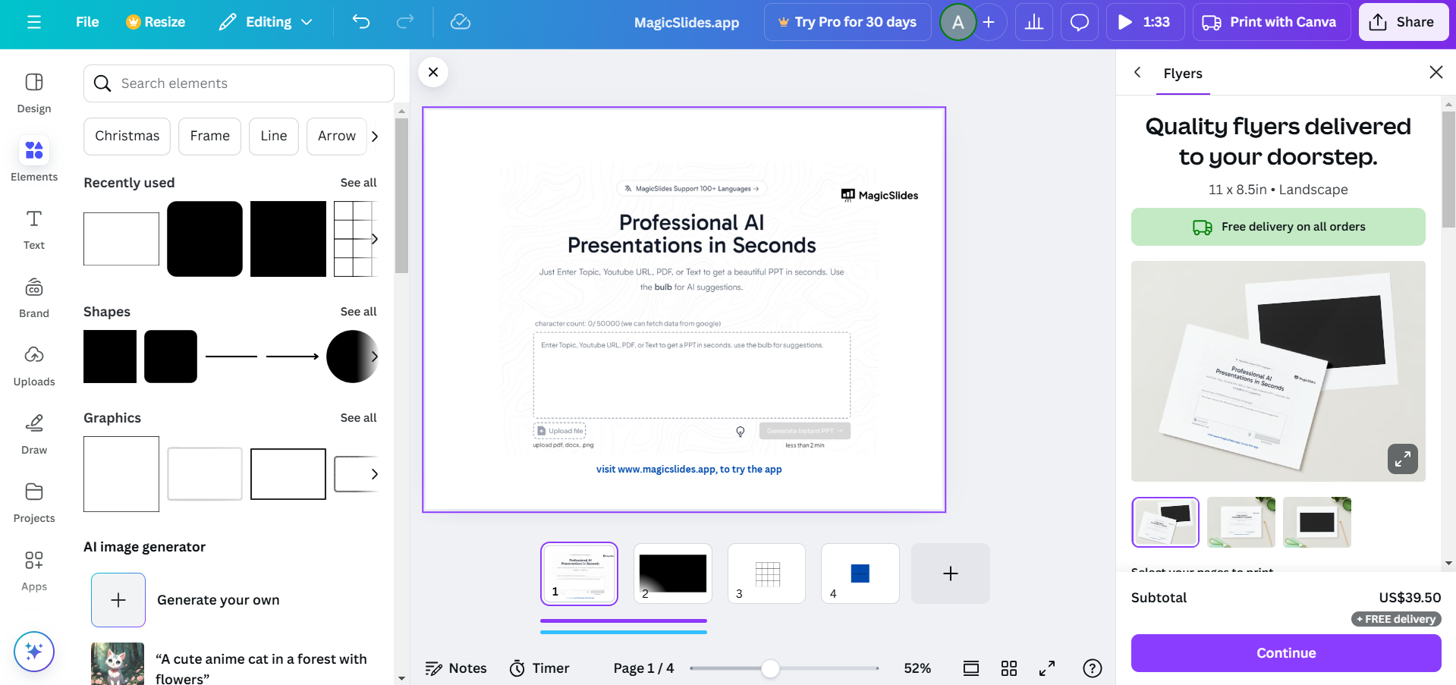This screenshot has height=685, width=1456.
Task: Open the Notes panel
Action: click(456, 668)
